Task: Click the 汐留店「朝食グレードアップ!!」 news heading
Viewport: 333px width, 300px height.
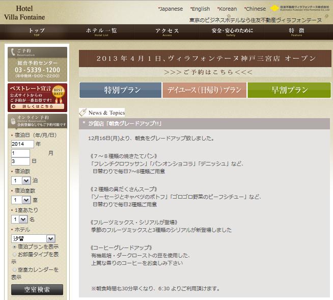Action: point(125,123)
